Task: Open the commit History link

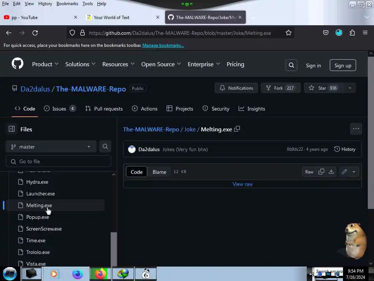Action: pos(345,149)
